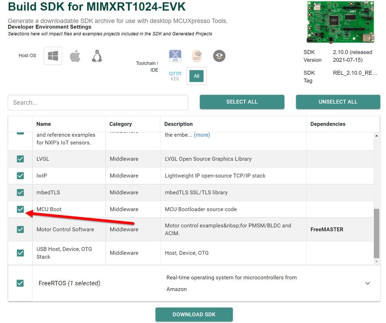The height and width of the screenshot is (323, 386).
Task: Choose Arm Keil toolchain icon
Action: click(x=175, y=76)
